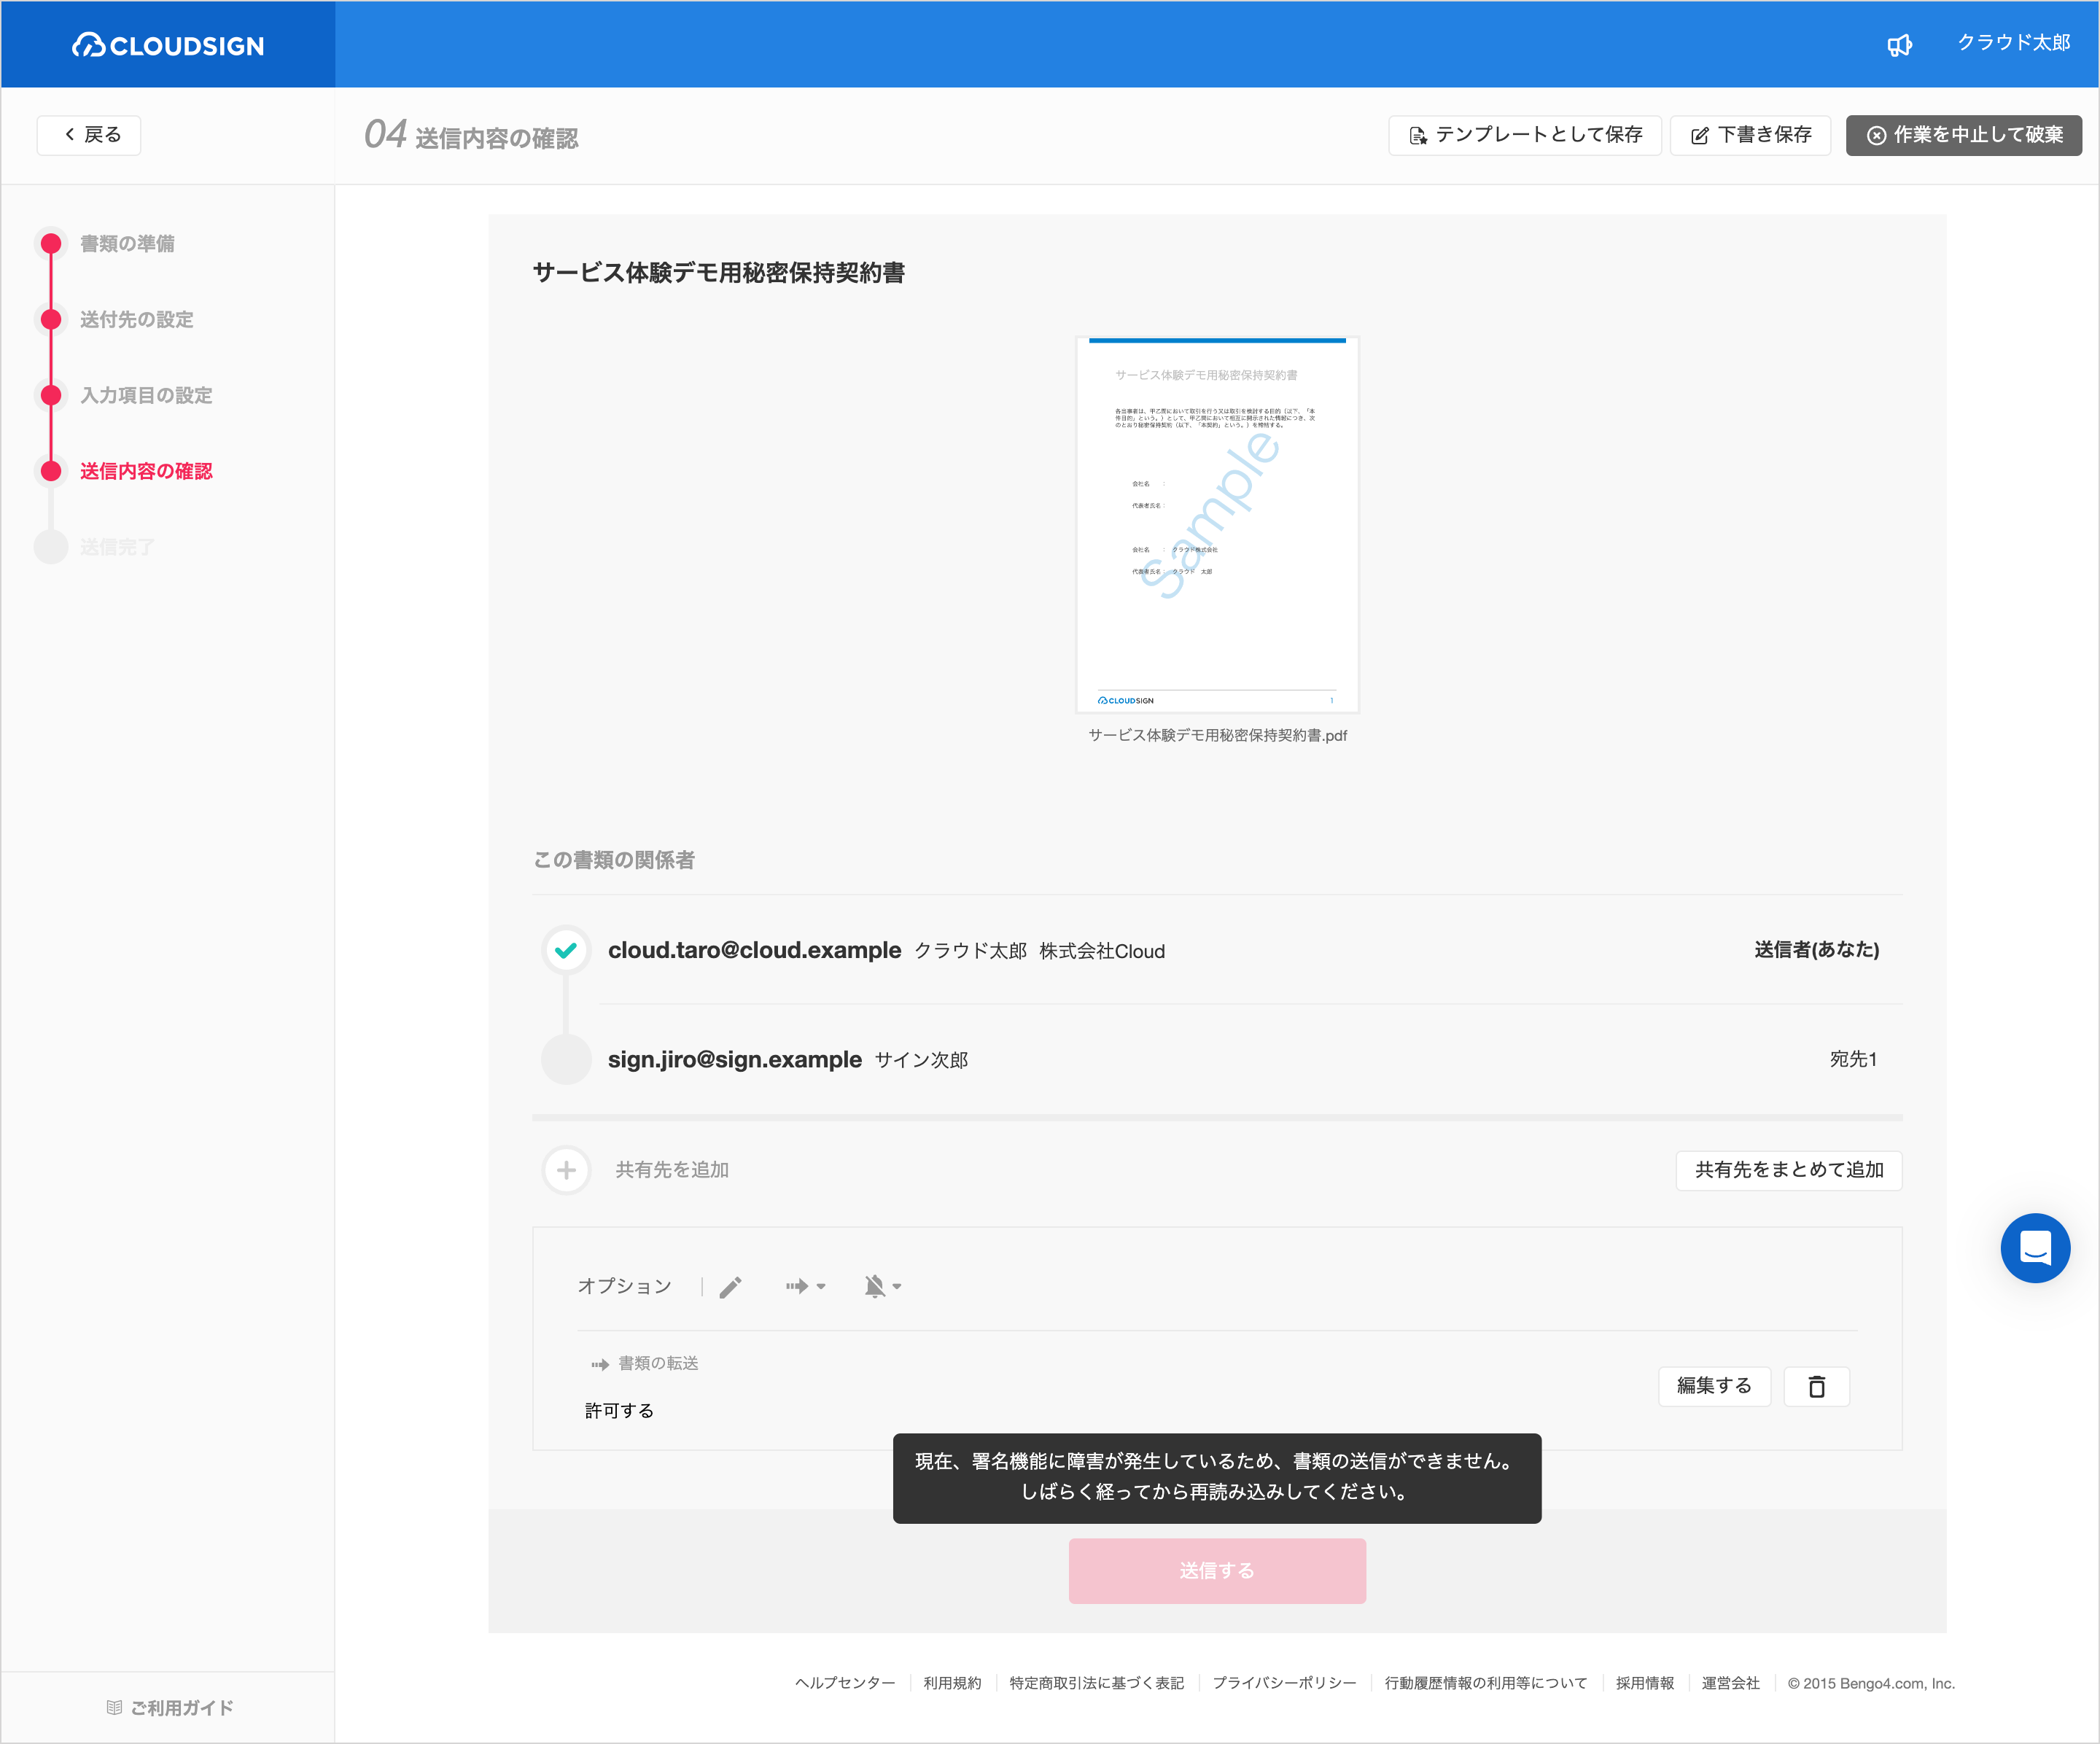Click the empty status circle beside sign.jiro
2100x1744 pixels.
click(x=566, y=1059)
